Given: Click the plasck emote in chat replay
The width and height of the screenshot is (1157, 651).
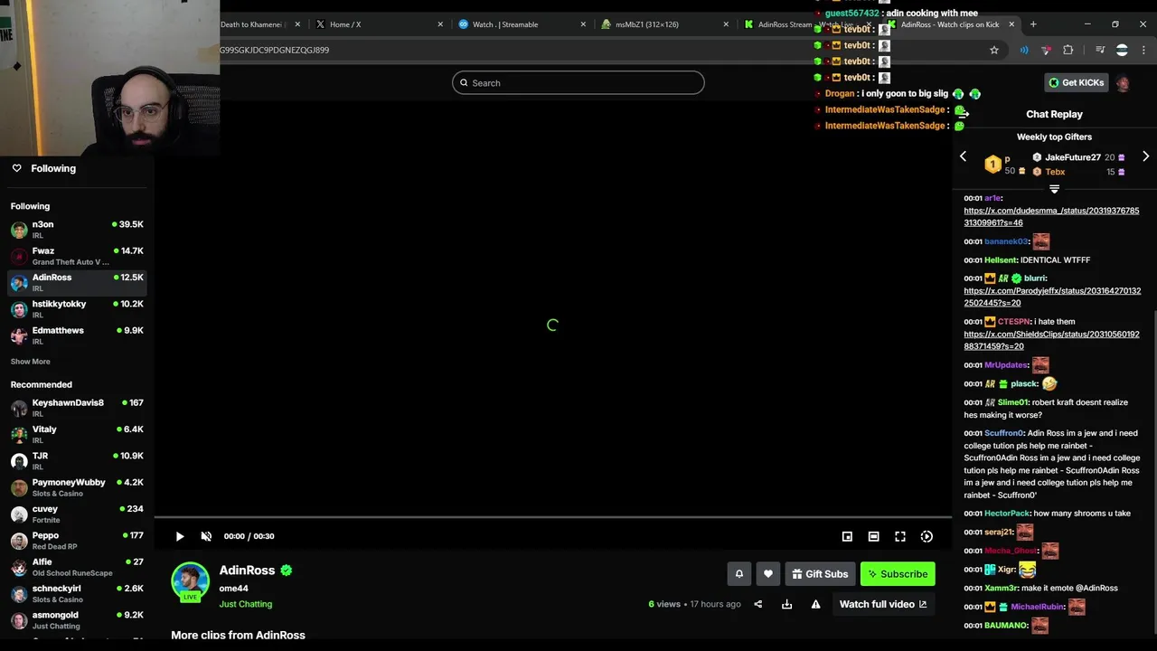Looking at the screenshot, I should [1049, 383].
